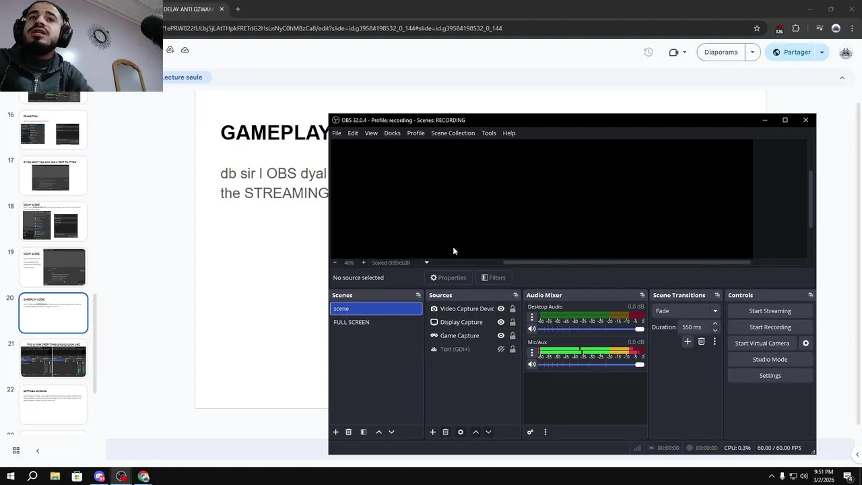Float the Controls dock icon
This screenshot has width=862, height=485.
810,295
